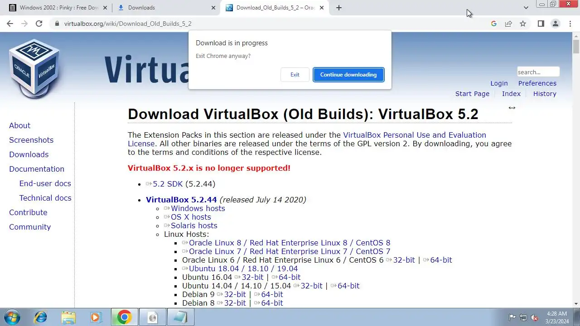The height and width of the screenshot is (326, 580).
Task: Open Oracle Linux 8 / RHEL 8 link
Action: (290, 243)
